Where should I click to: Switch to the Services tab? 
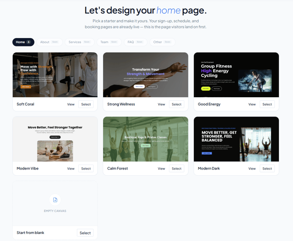coord(80,42)
